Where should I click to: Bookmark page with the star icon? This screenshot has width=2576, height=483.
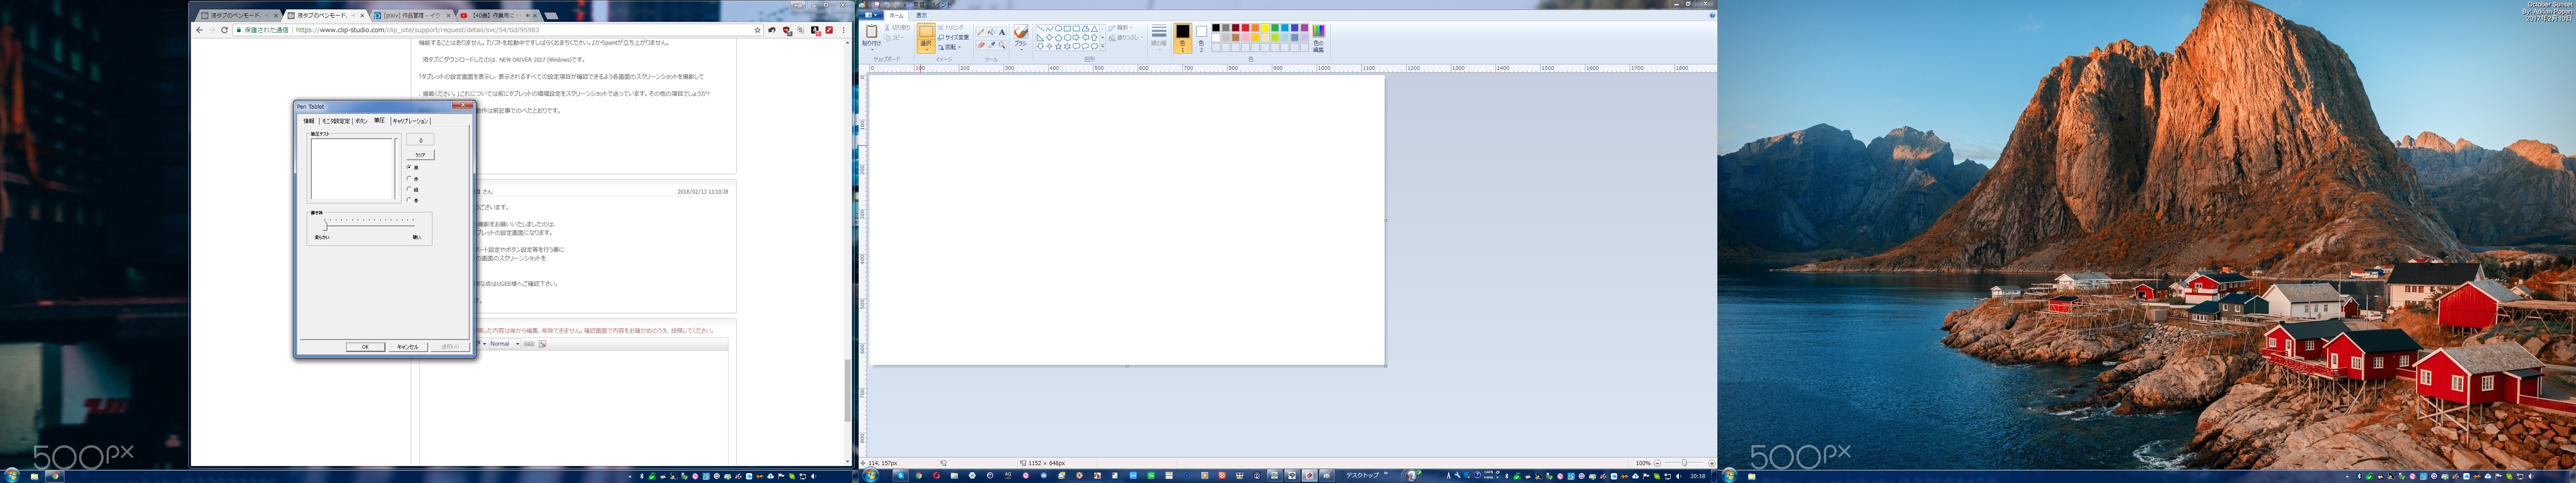tap(757, 30)
